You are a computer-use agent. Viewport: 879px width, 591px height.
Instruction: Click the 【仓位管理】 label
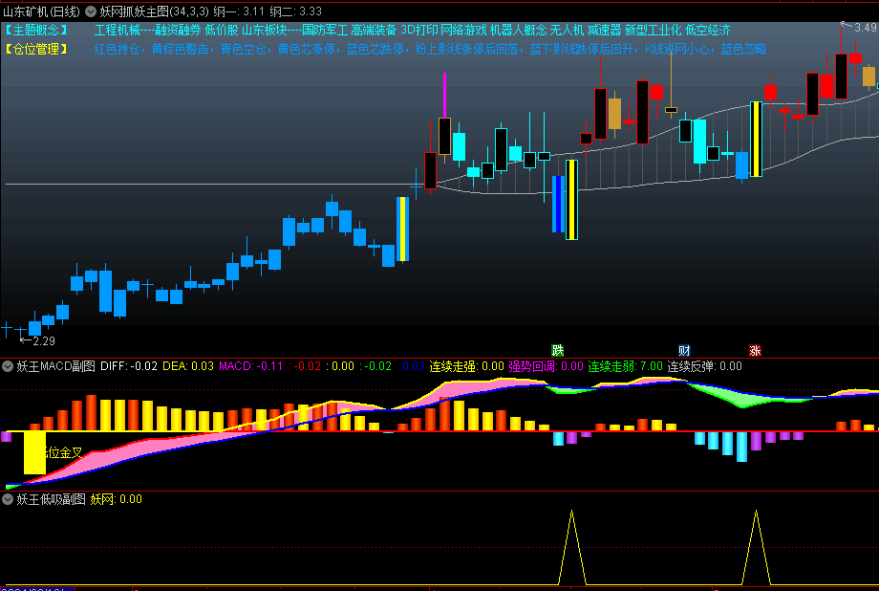tap(36, 50)
